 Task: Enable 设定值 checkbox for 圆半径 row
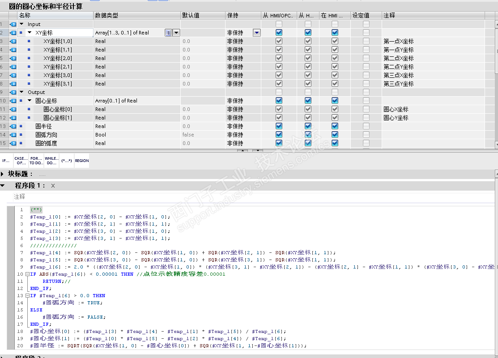[x=366, y=126]
